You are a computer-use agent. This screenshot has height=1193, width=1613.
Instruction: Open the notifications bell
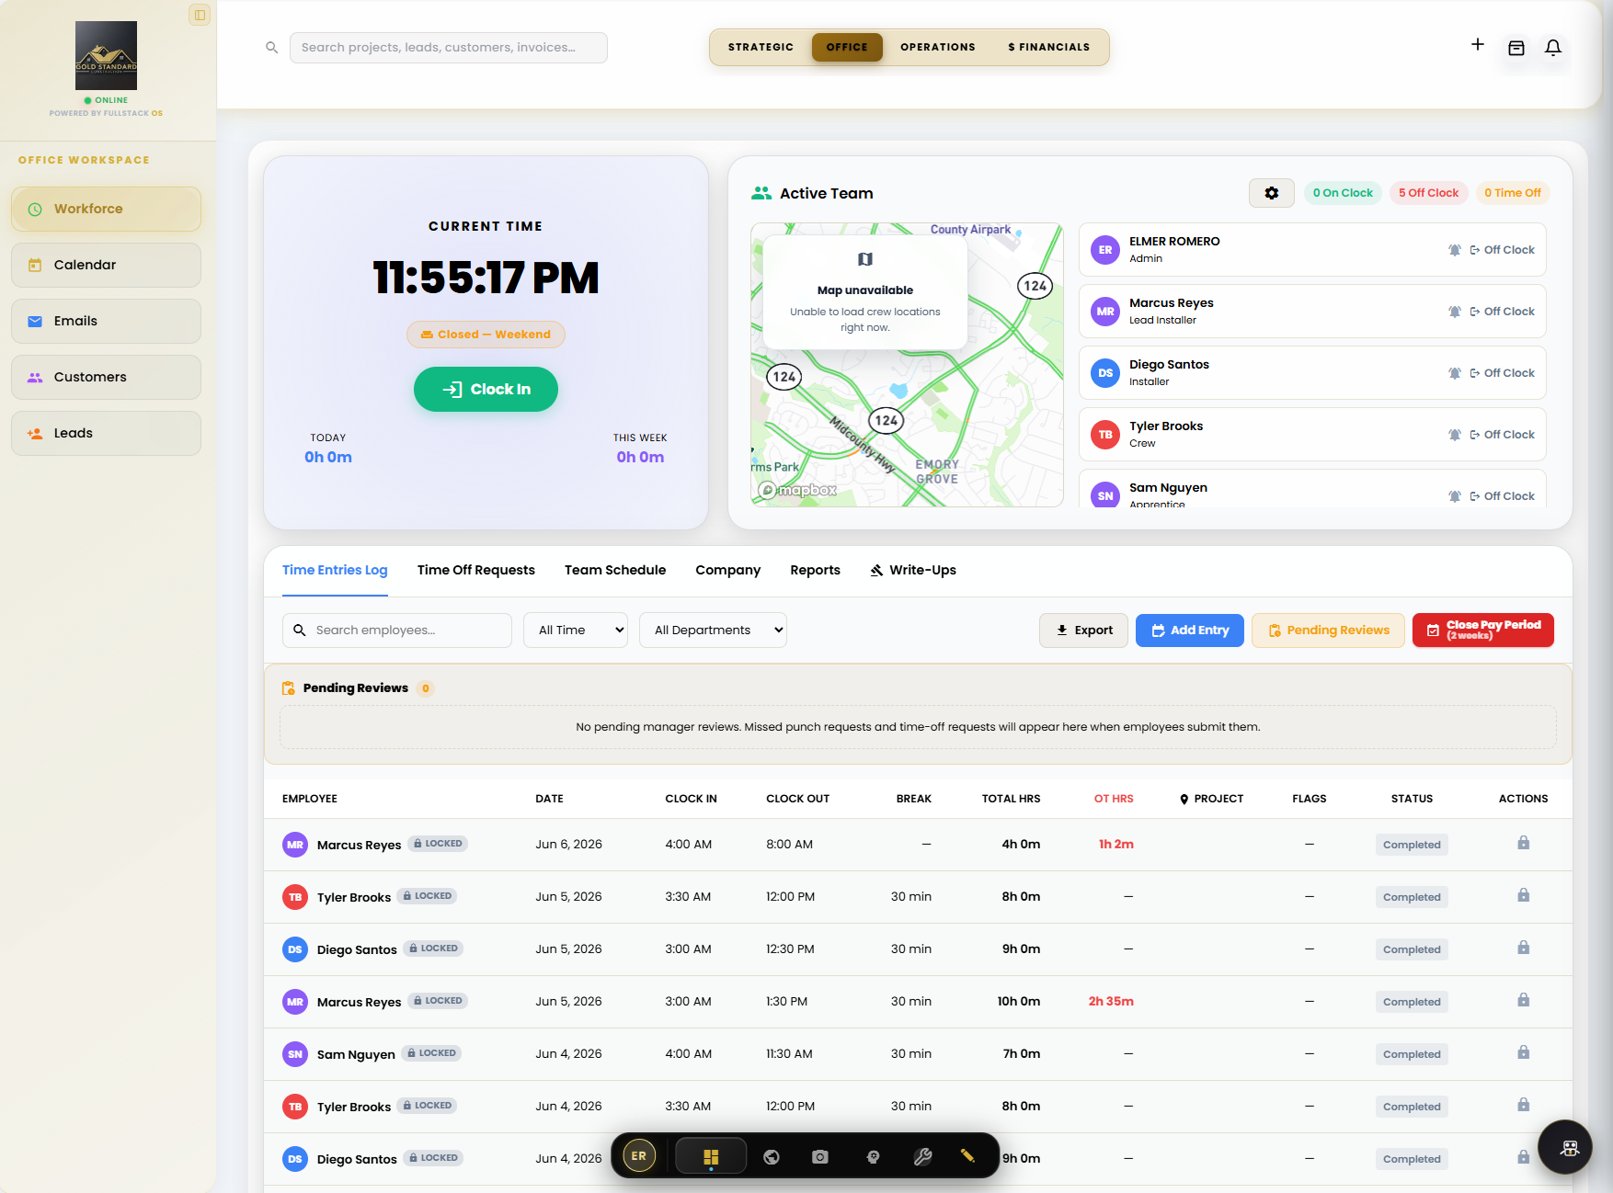point(1553,48)
